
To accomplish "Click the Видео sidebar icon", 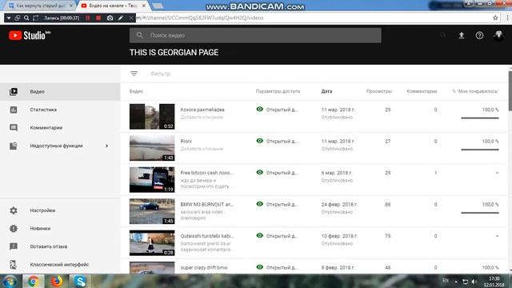I will coord(14,91).
